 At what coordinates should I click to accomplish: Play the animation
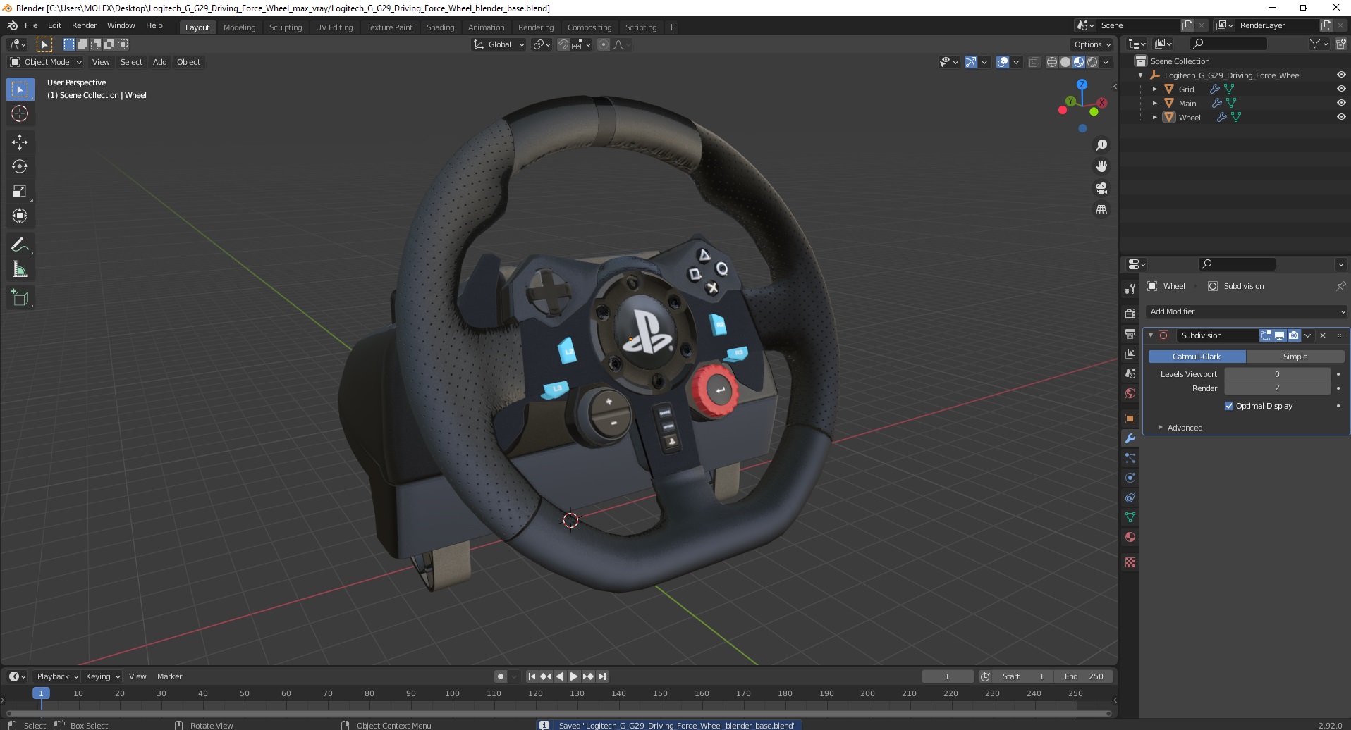click(x=574, y=676)
